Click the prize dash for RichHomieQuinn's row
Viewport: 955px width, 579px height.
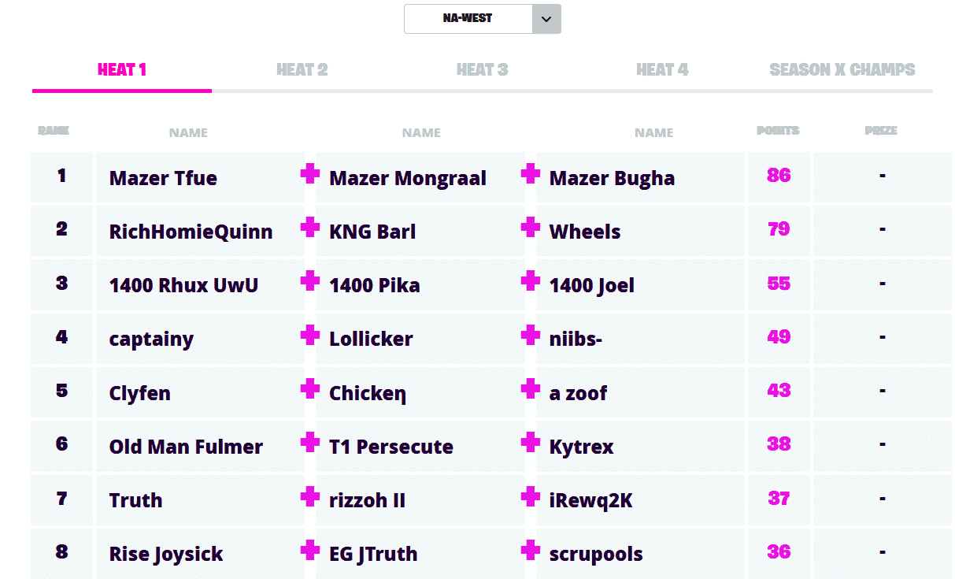[x=882, y=230]
